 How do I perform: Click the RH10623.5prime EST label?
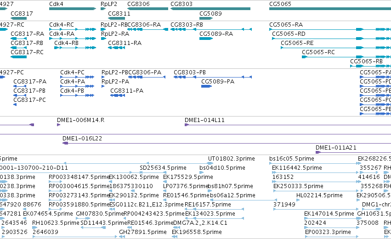click(56, 223)
